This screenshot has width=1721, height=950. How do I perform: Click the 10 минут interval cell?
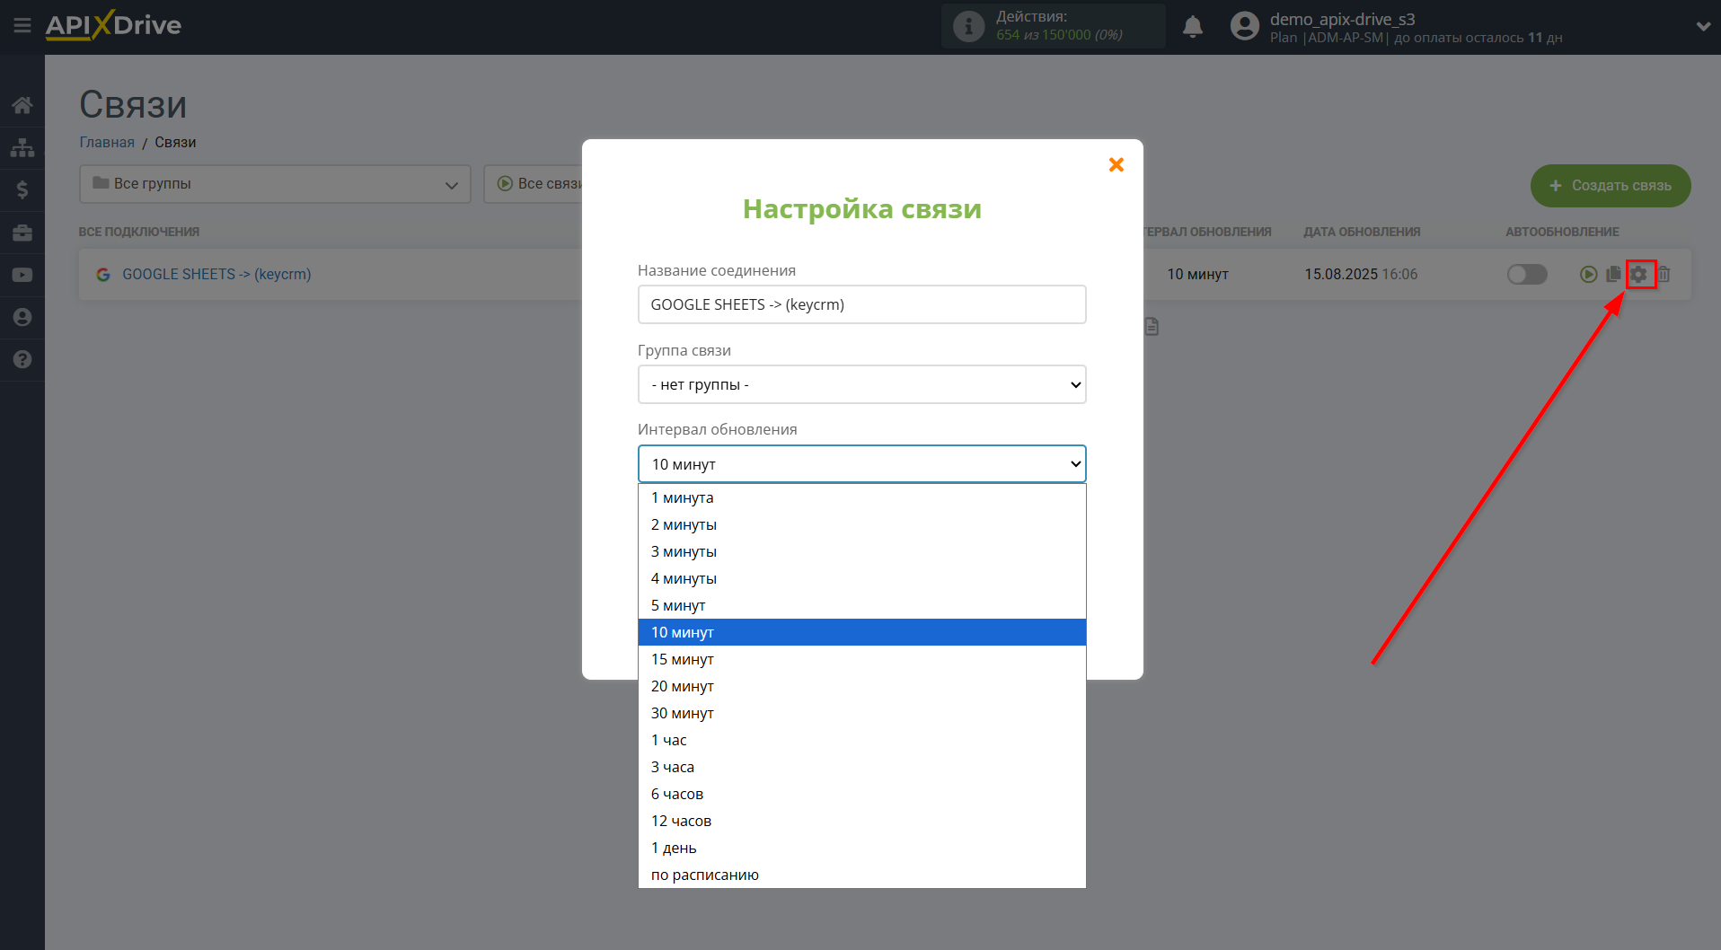1197,274
